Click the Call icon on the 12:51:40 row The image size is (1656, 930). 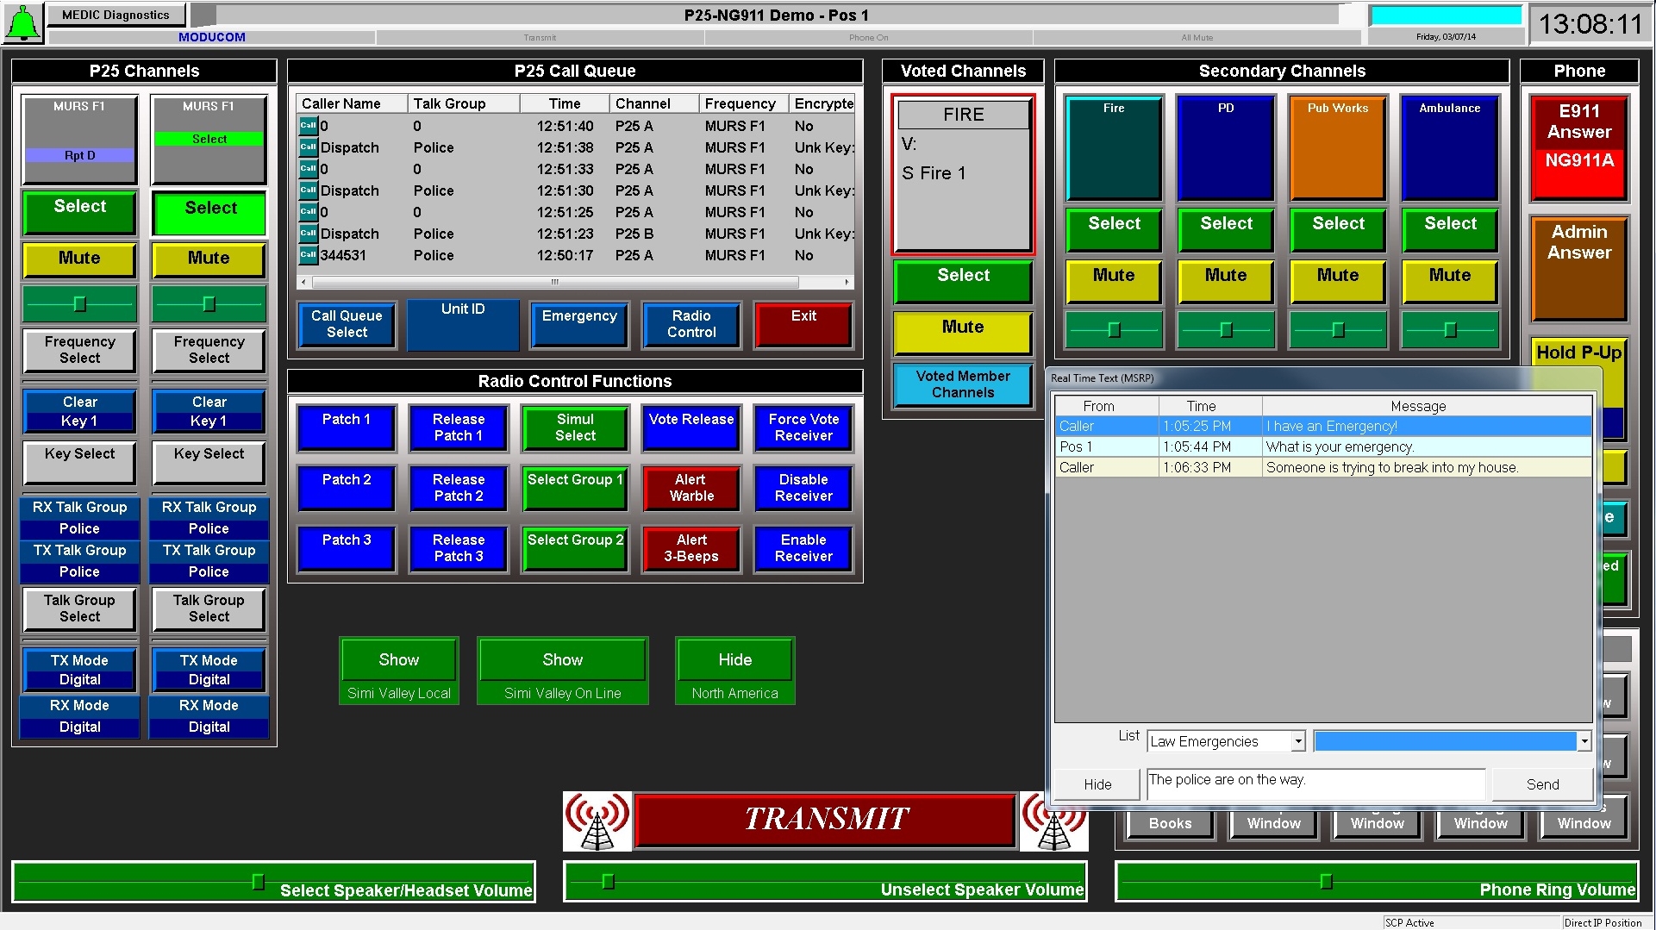coord(307,126)
